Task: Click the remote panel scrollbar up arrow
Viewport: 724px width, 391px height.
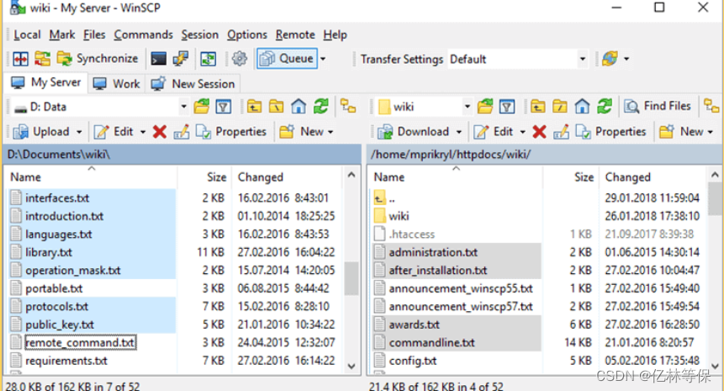Action: 715,175
